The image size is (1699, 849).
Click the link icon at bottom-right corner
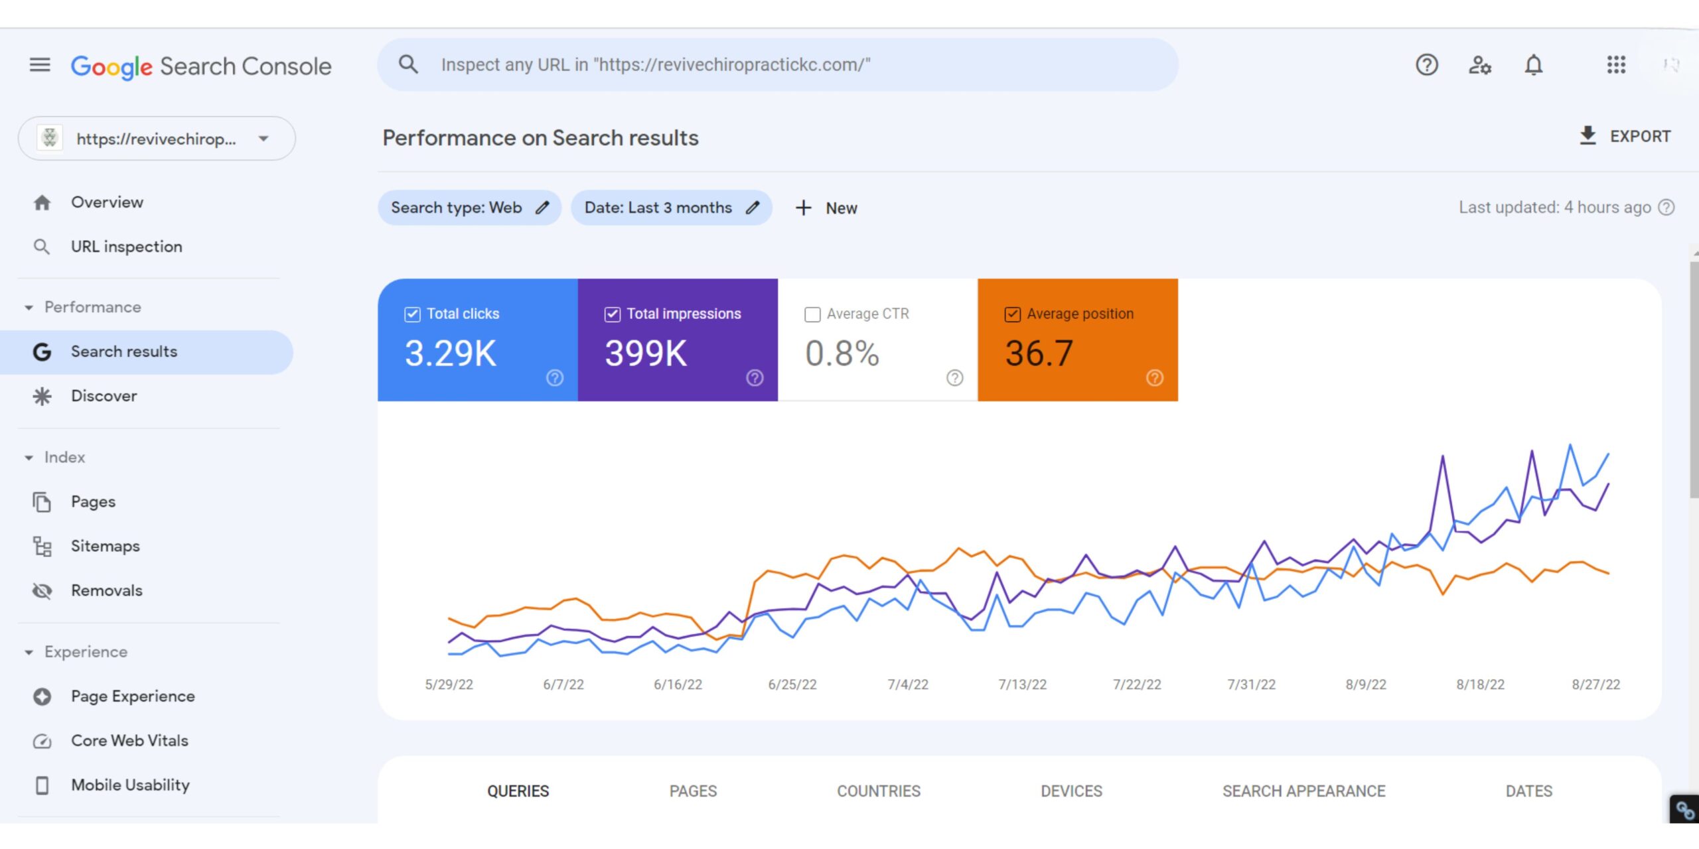[1684, 809]
